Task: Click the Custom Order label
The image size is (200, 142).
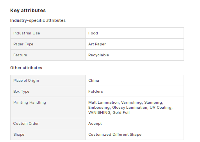Action: coord(26,124)
